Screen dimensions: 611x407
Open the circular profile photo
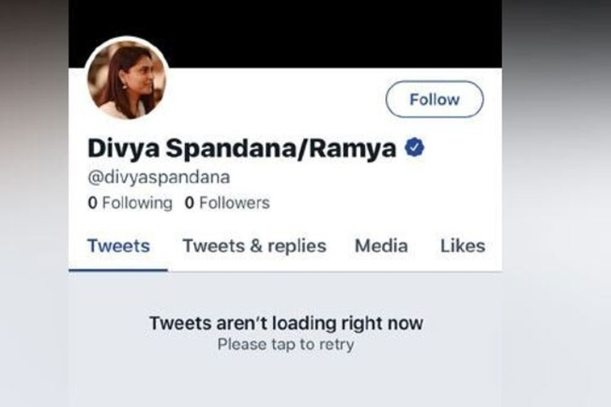[127, 79]
